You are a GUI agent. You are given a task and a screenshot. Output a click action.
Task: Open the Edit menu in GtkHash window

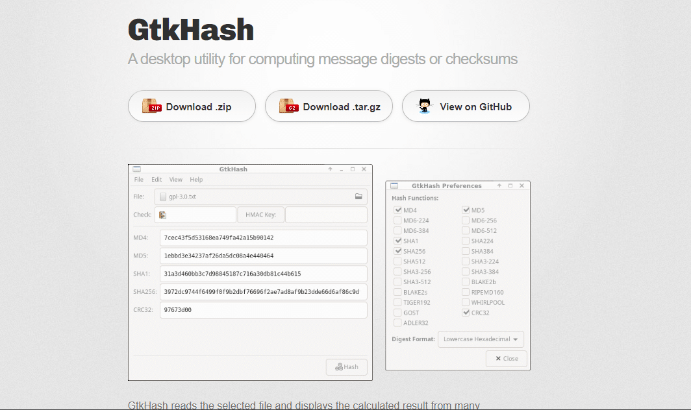[157, 179]
